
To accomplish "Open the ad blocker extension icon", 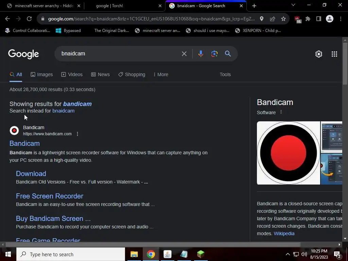I will point(297,19).
